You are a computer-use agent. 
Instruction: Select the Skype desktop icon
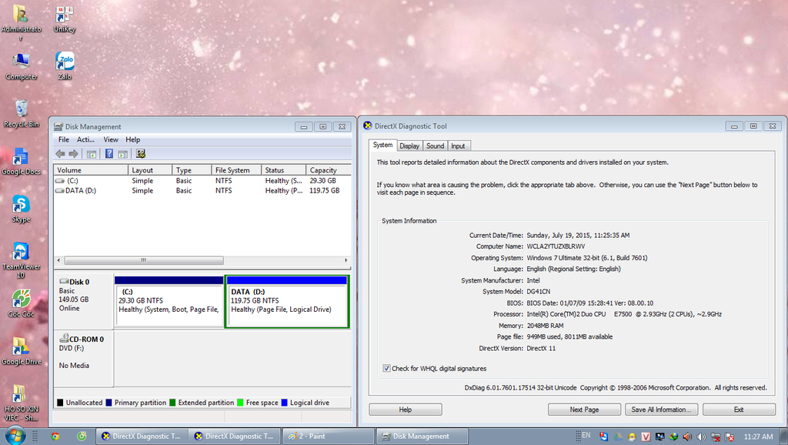21,206
